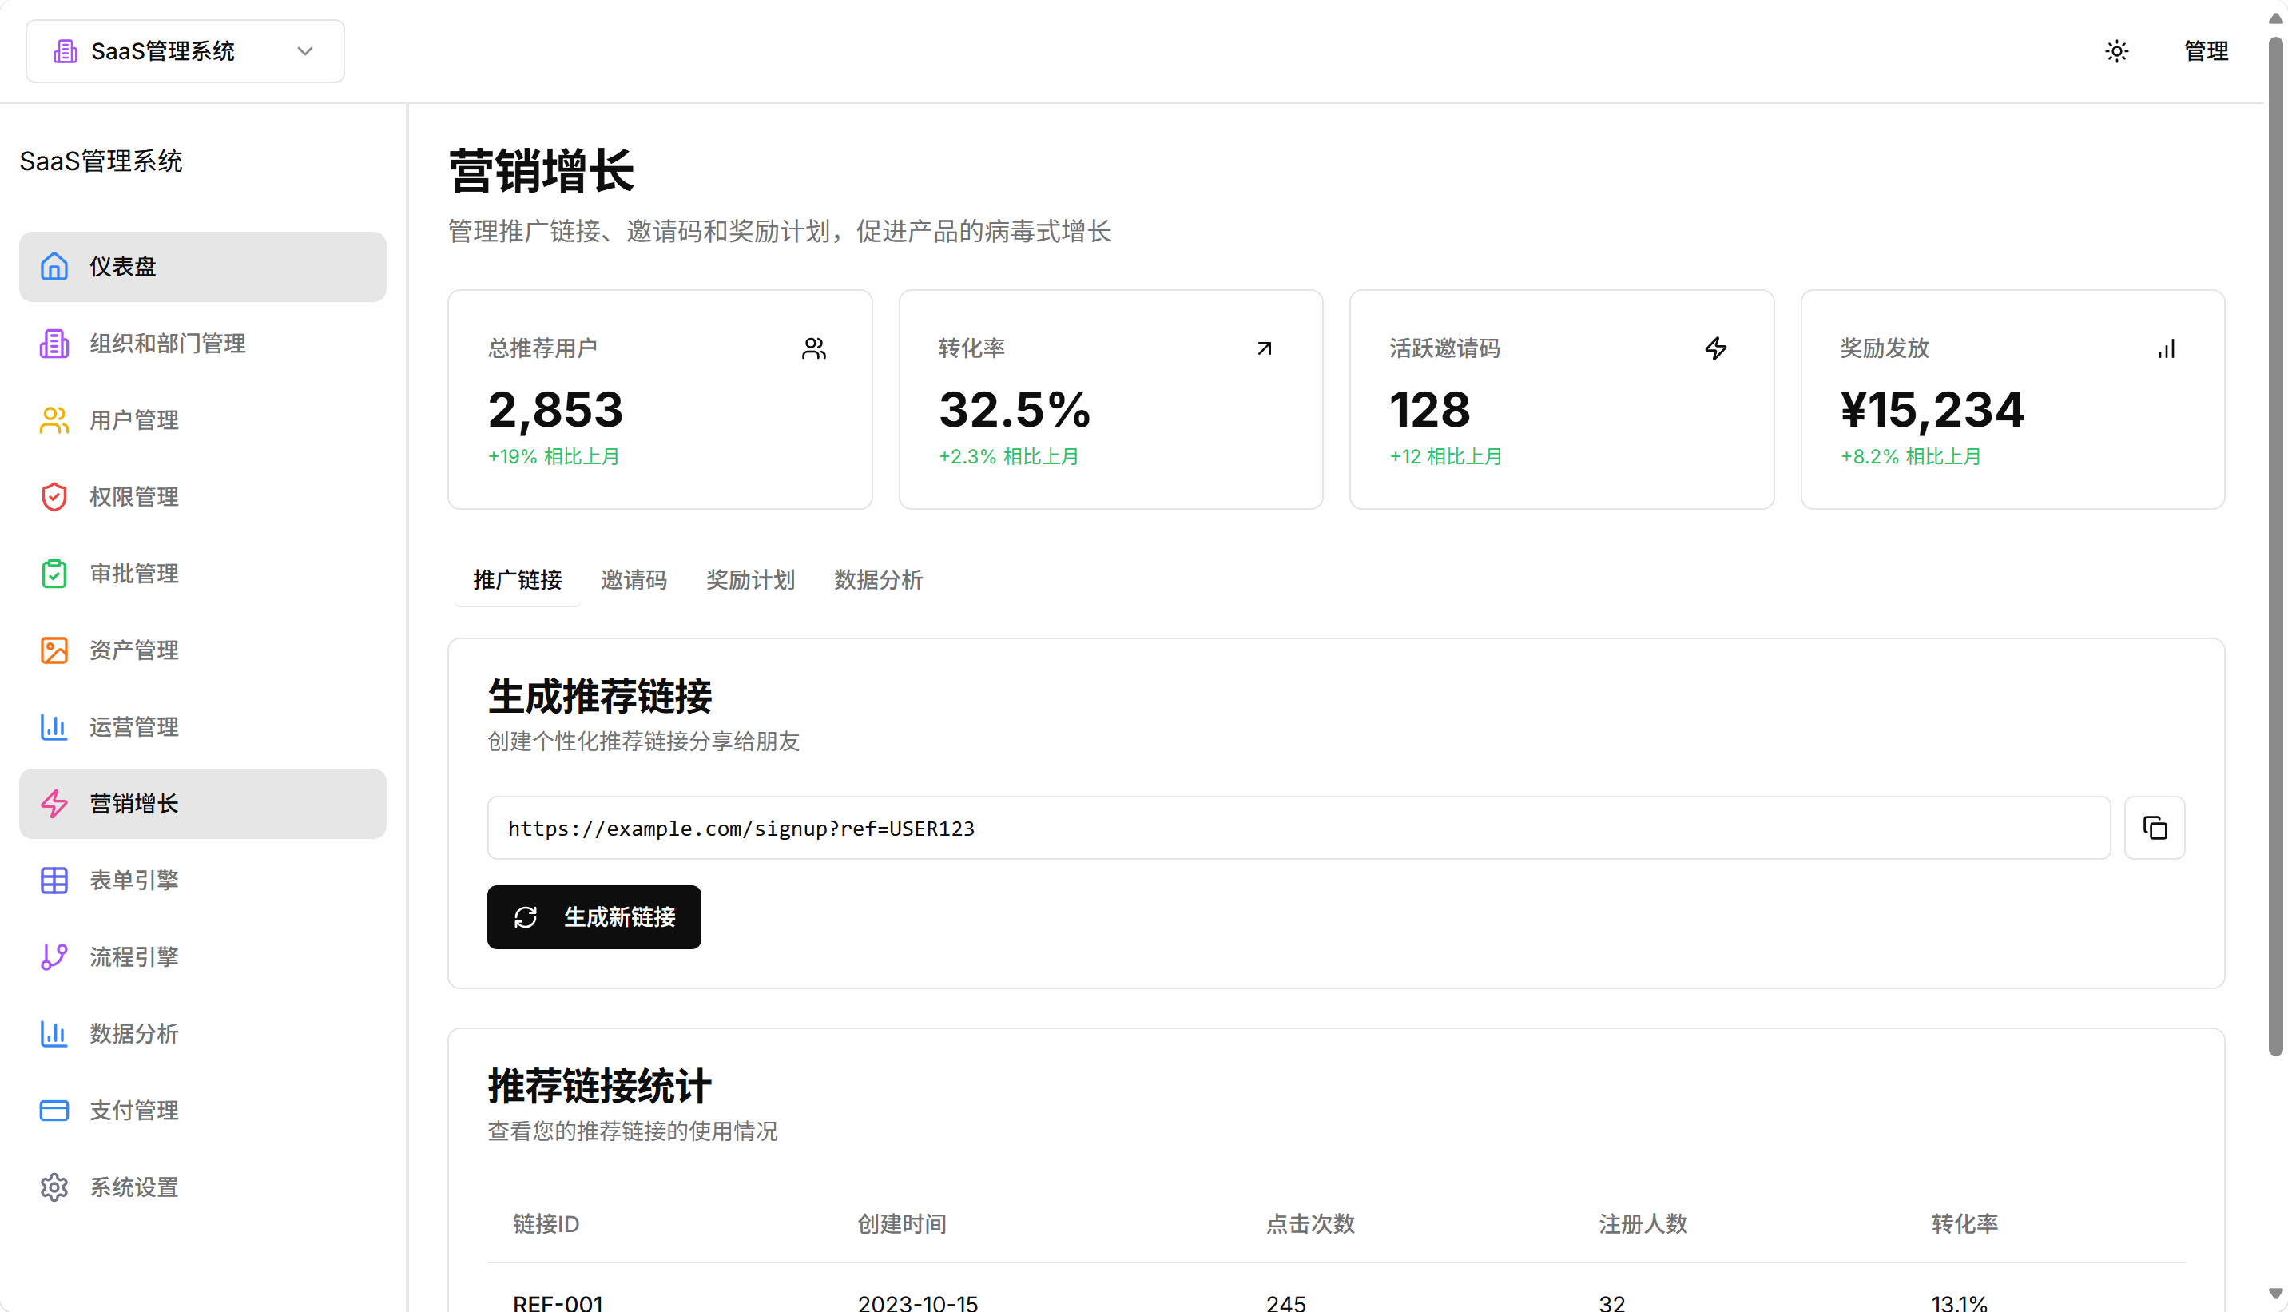Click the 创建时间 column header

(902, 1223)
